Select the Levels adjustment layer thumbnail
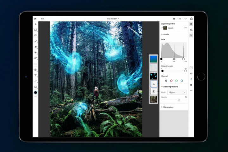Screen dimensions: 228x152 tap(154, 84)
